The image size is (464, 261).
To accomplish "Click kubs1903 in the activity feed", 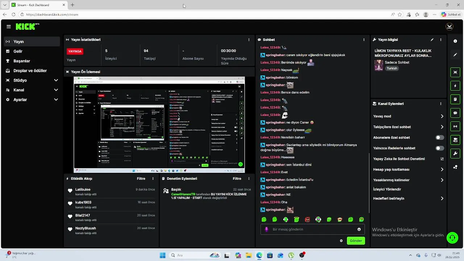I will [83, 202].
